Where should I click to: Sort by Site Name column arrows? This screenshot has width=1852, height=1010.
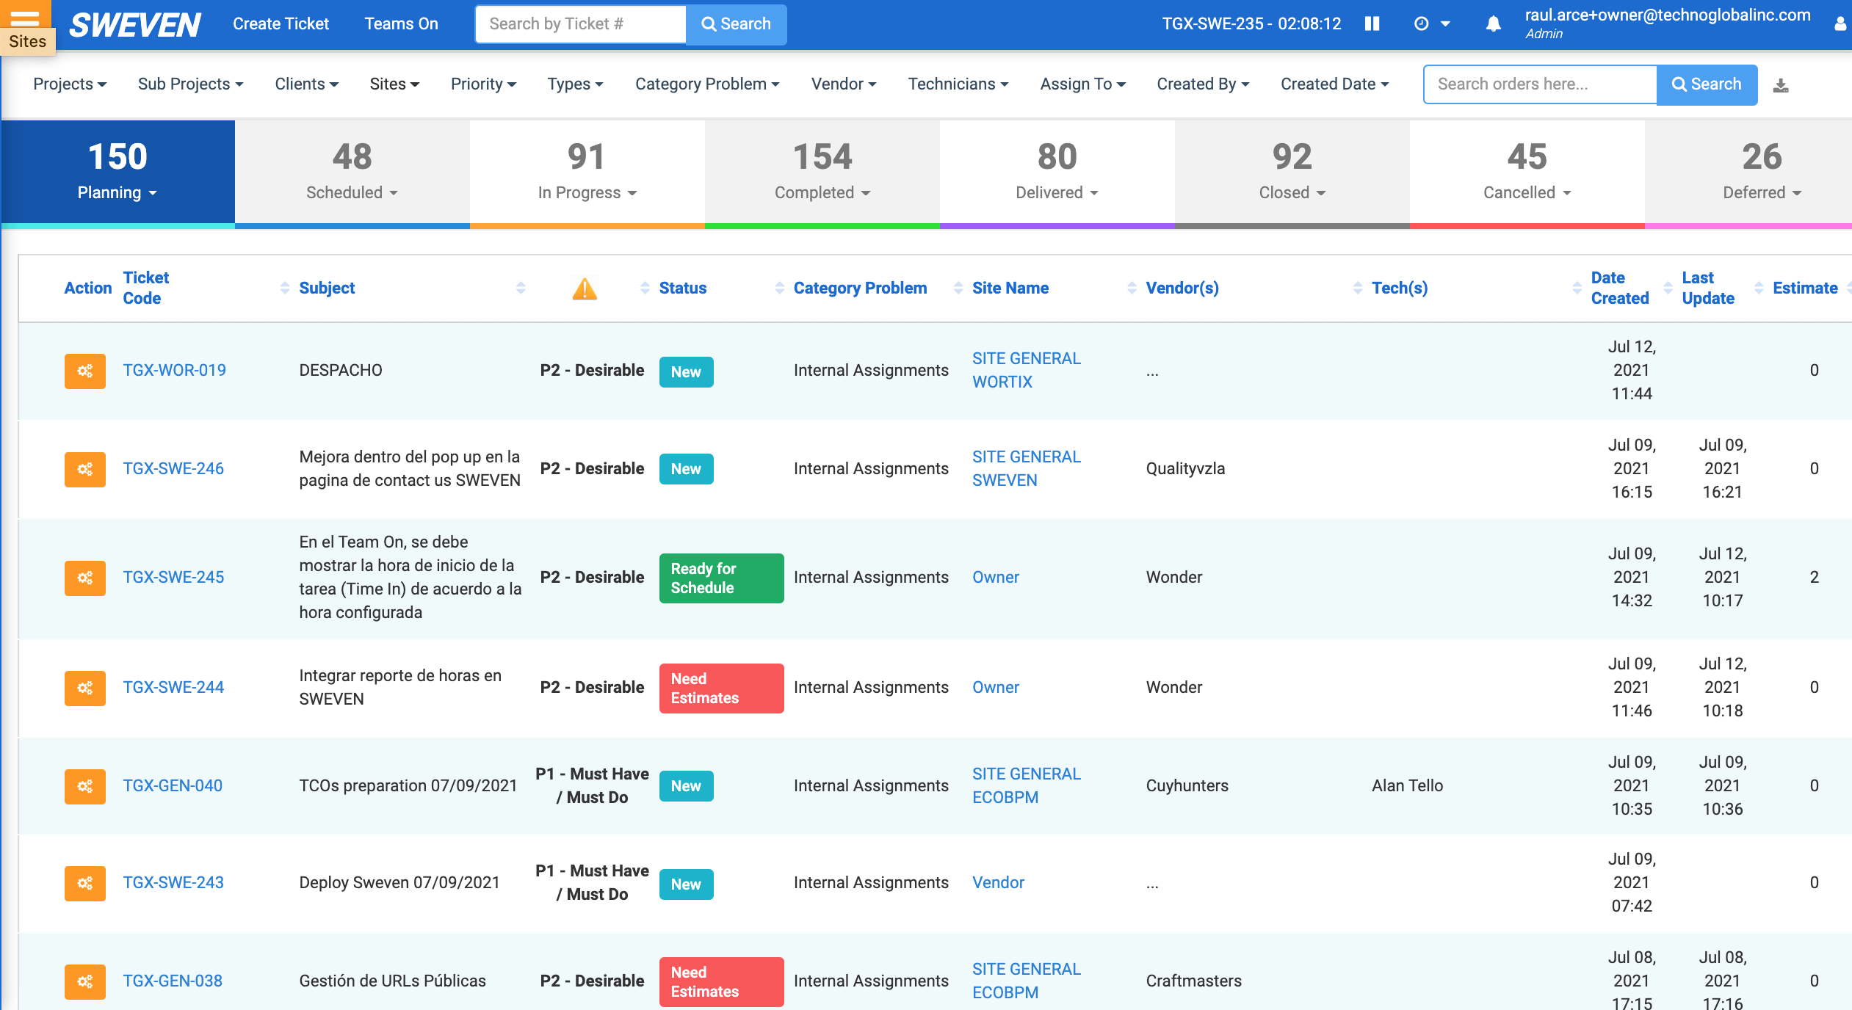1132,288
